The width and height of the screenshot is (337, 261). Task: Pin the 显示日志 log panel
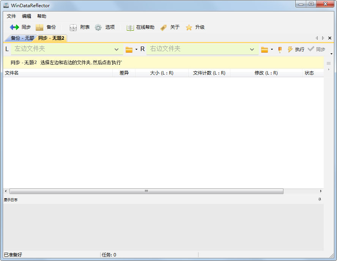pos(320,199)
